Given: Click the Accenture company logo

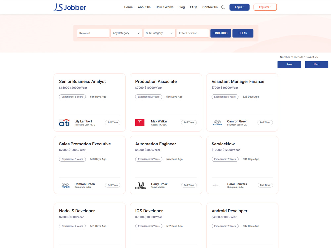Looking at the screenshot, I should tap(215, 186).
